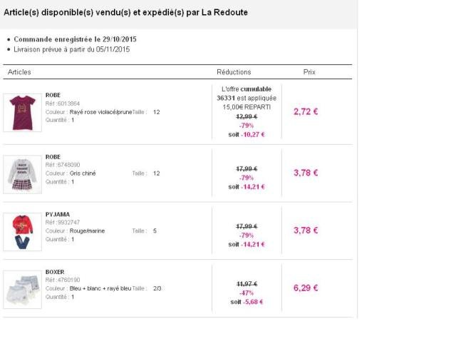Click the Articles column header
Viewport: 456px width, 339px height.
click(19, 72)
